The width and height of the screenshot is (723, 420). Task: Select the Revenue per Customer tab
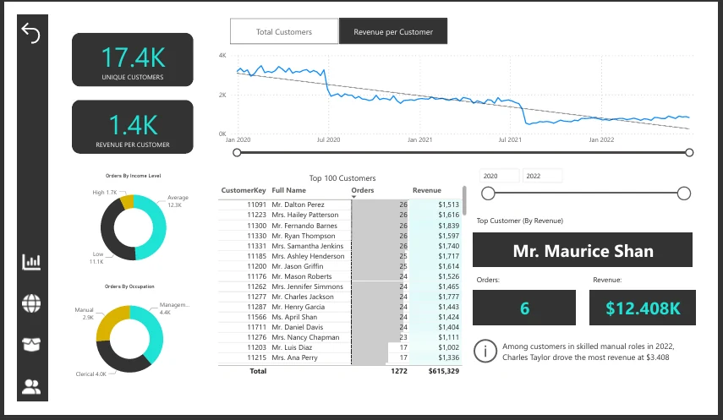pyautogui.click(x=393, y=31)
